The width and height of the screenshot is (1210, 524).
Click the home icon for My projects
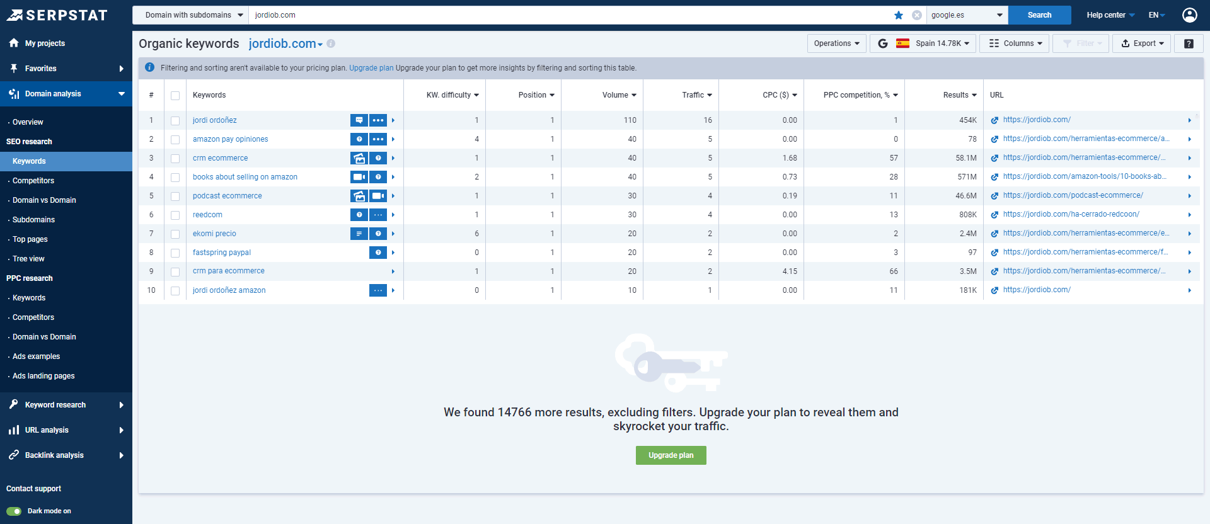tap(14, 43)
